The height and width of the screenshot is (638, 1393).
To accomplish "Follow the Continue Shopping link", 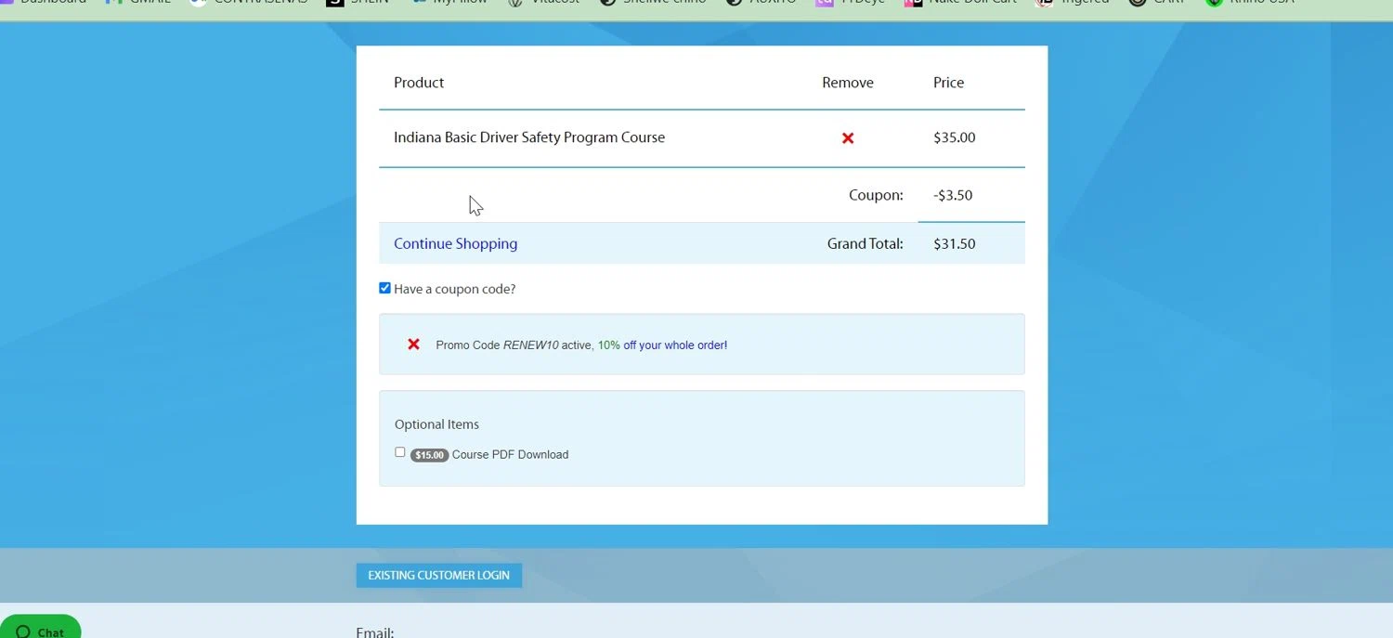I will click(x=455, y=243).
